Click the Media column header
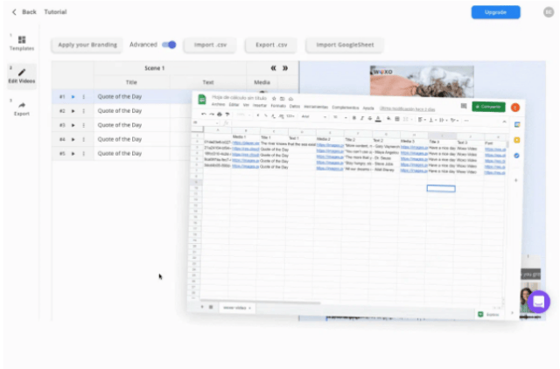Screen dimensions: 560x369 click(262, 82)
